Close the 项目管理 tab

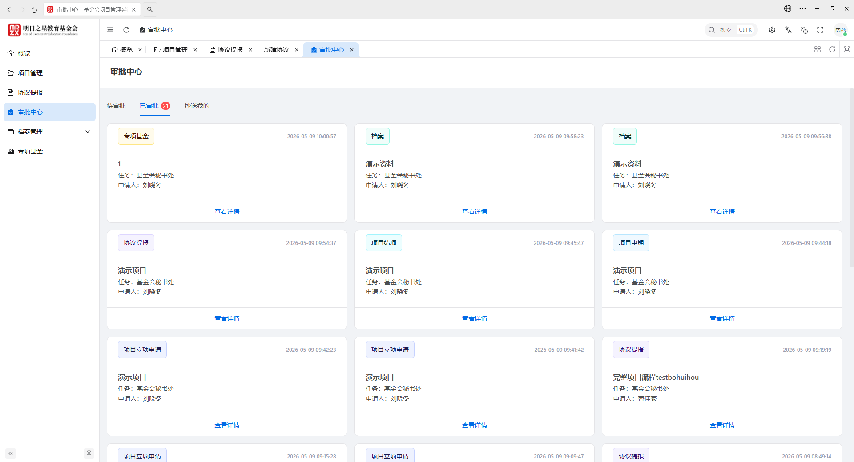[195, 50]
